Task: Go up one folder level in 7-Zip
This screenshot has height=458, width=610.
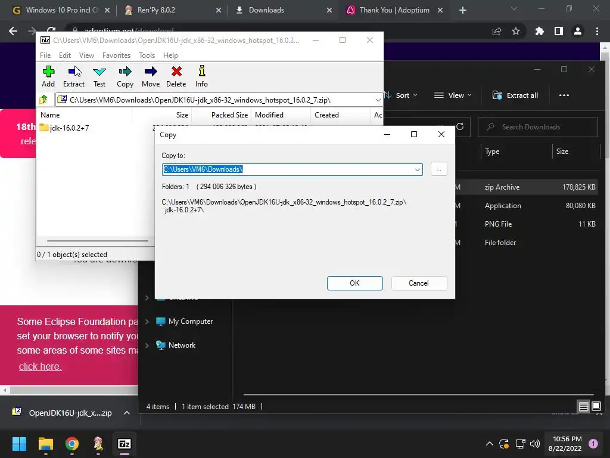Action: point(43,100)
